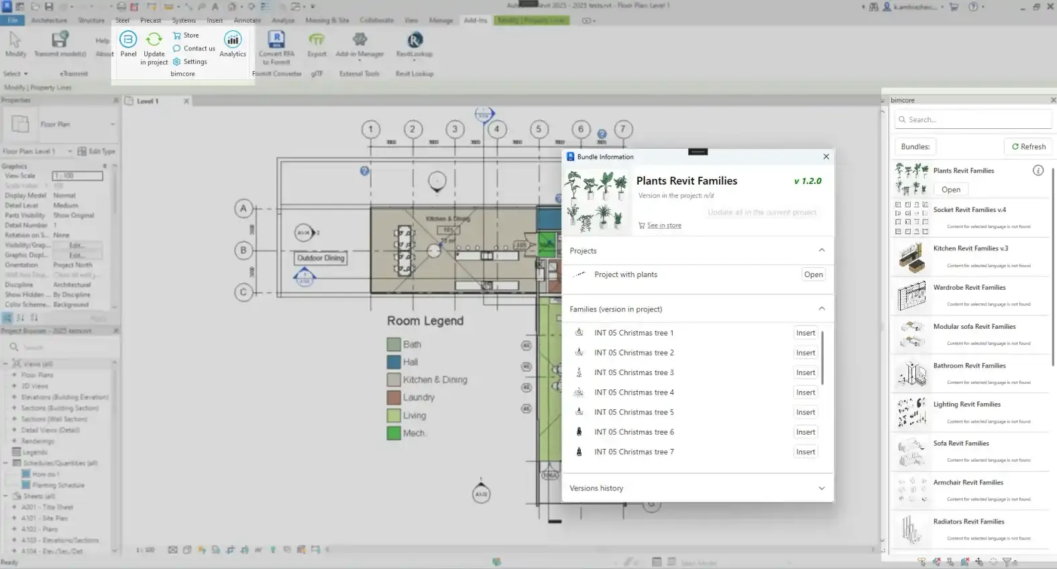Viewport: 1057px width, 569px height.
Task: Switch to the Level 1 view tab
Action: 148,101
